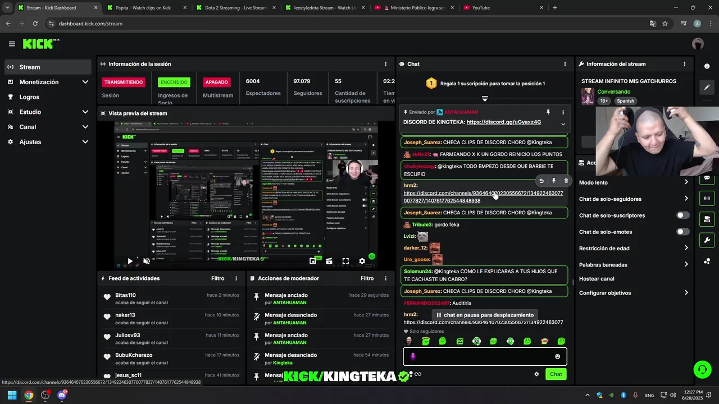
Task: Open Información del stream three-dot options
Action: pos(684,64)
